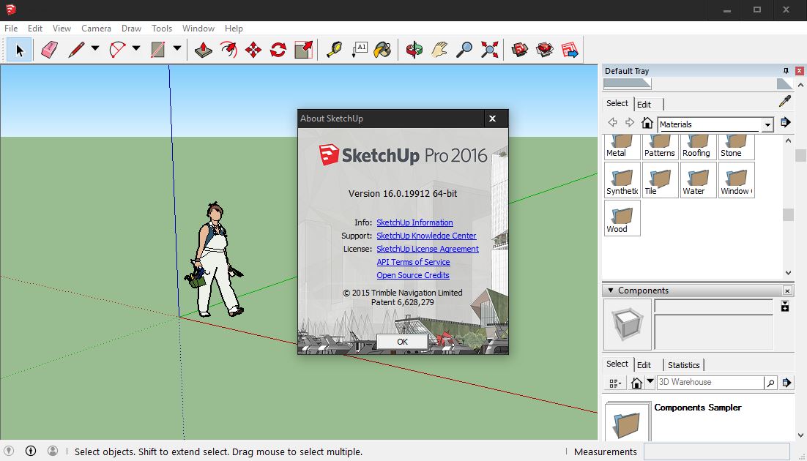807x461 pixels.
Task: Open the Camera menu
Action: pyautogui.click(x=96, y=29)
